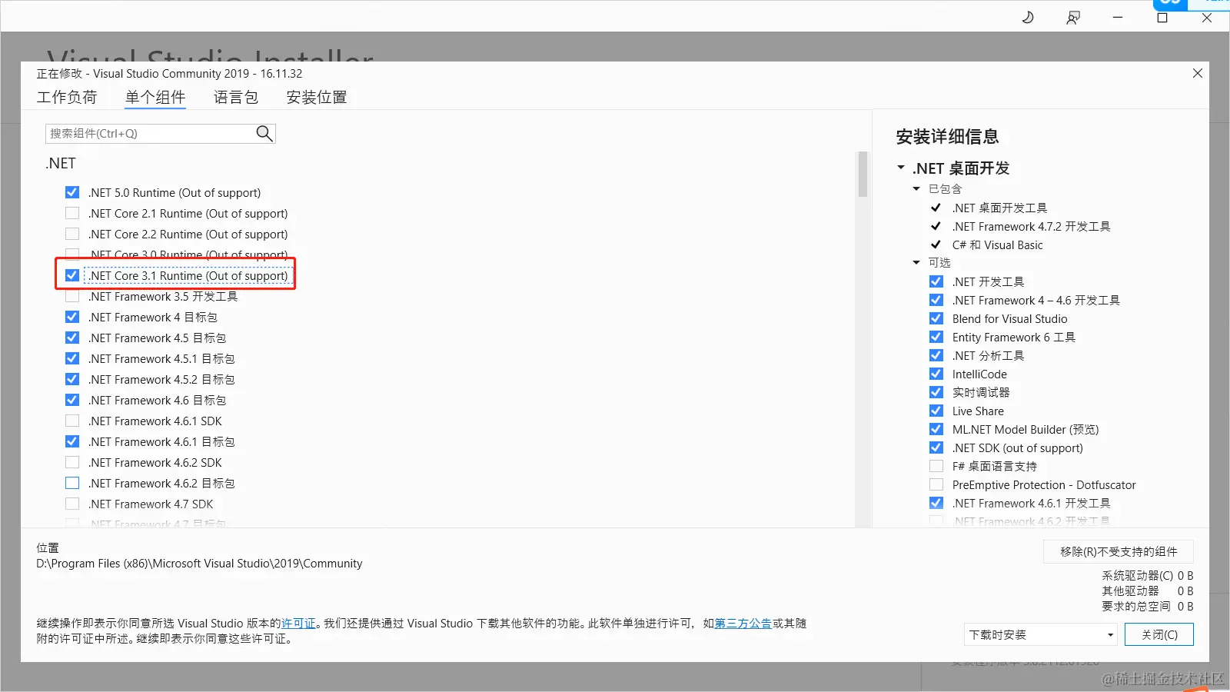Uncheck the highlighted .NET Core 3.1 Runtime
This screenshot has height=692, width=1230.
point(71,274)
